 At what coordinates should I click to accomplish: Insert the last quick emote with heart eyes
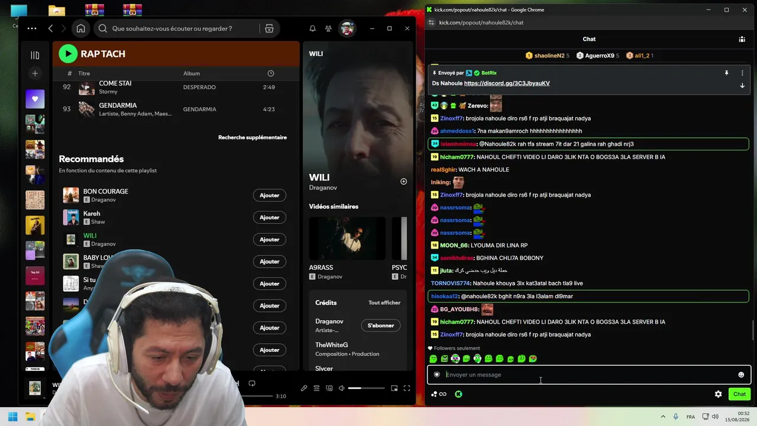[533, 359]
